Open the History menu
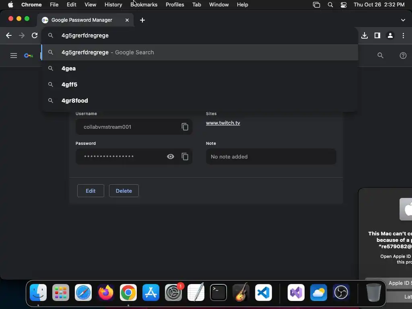Screen dimensions: 412x309 coord(113,4)
